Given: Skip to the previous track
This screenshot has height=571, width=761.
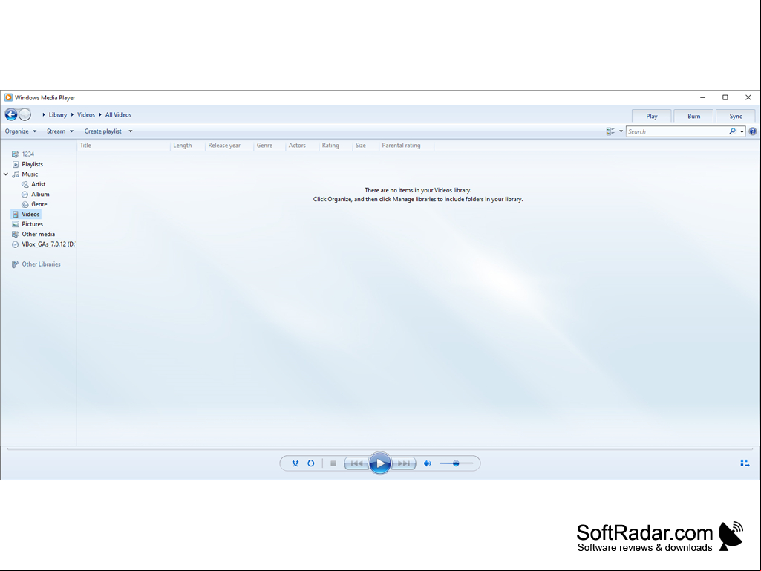Looking at the screenshot, I should point(356,463).
